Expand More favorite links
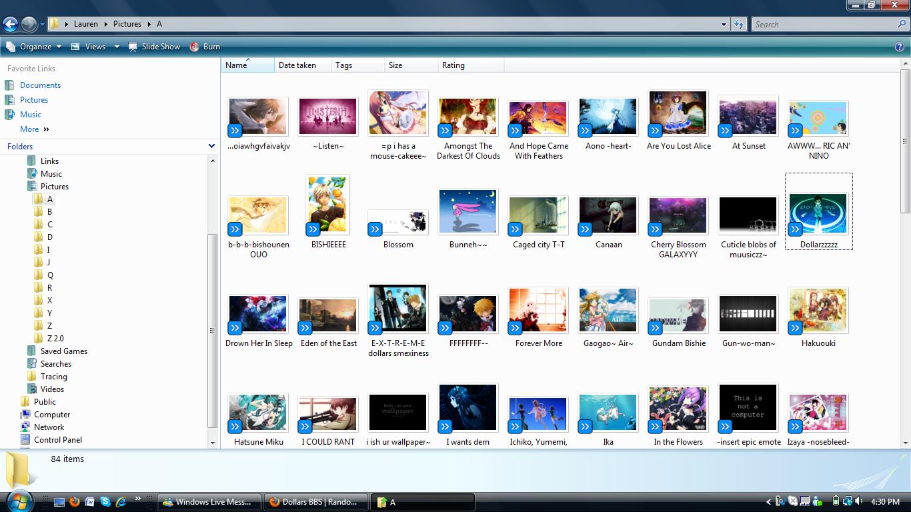The width and height of the screenshot is (911, 512). pyautogui.click(x=35, y=129)
